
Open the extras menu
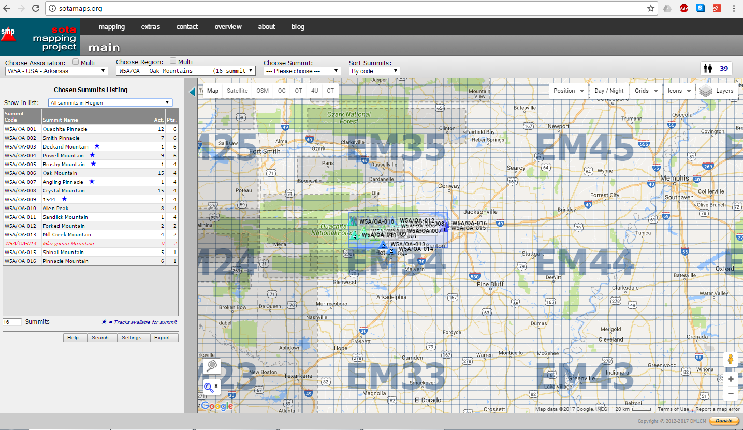151,27
